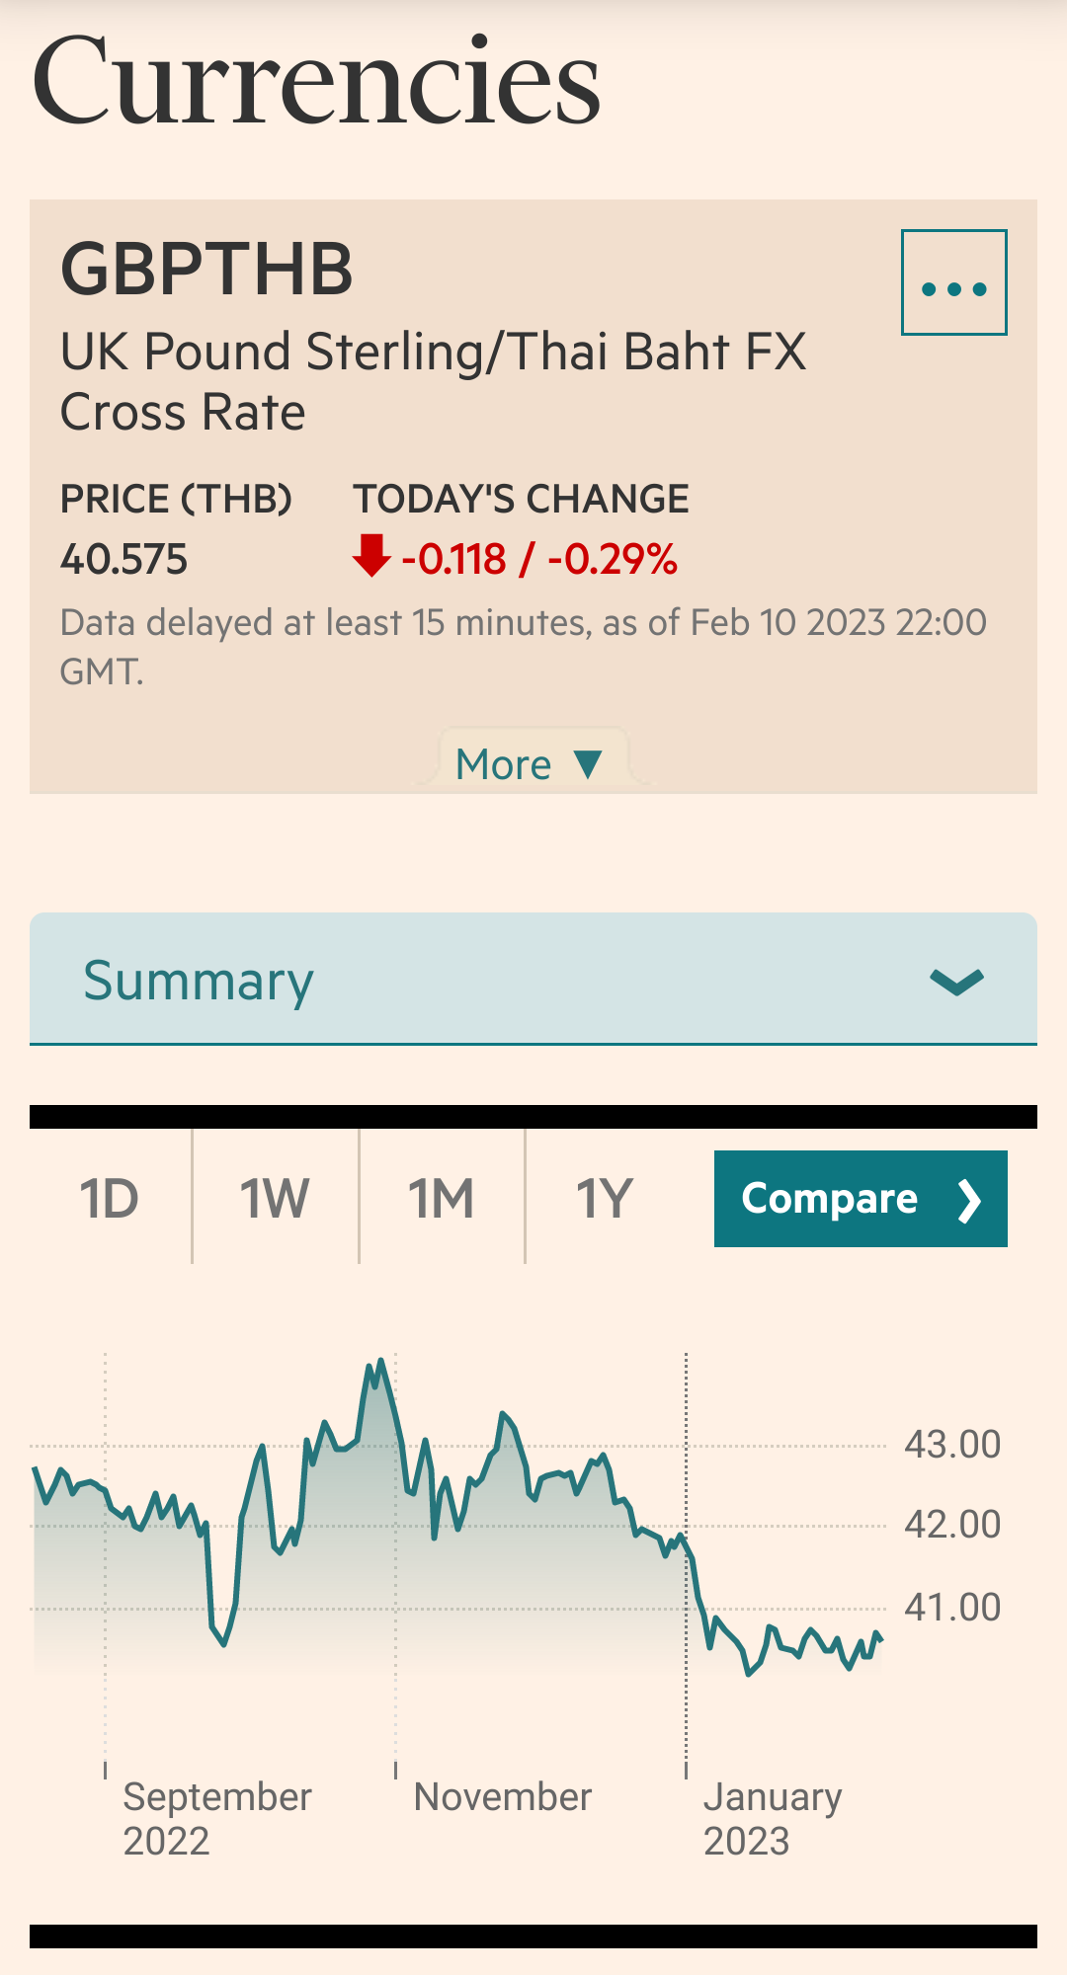Open the three-dots options menu
The image size is (1067, 1975).
click(x=953, y=282)
